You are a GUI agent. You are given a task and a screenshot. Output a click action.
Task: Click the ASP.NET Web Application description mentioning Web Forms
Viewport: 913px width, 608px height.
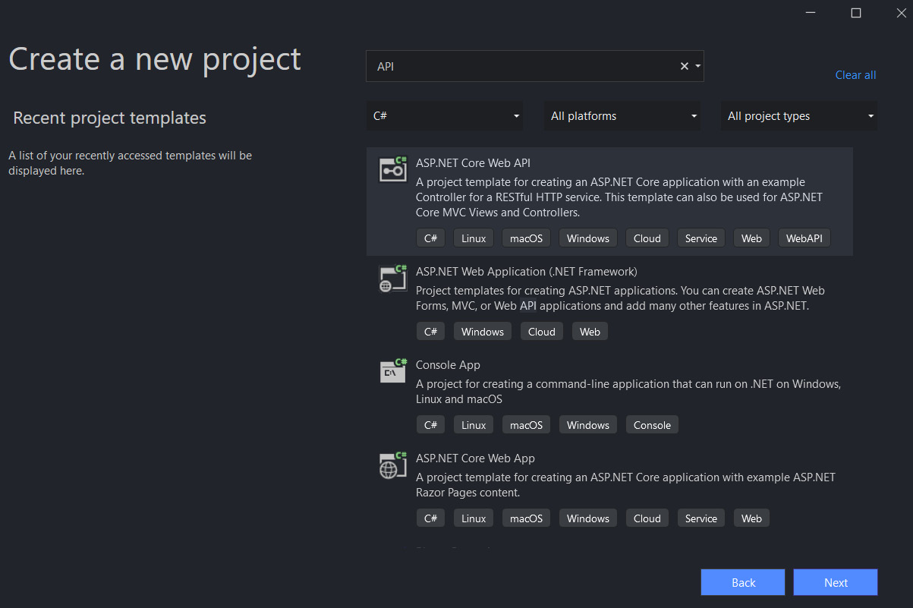point(620,298)
